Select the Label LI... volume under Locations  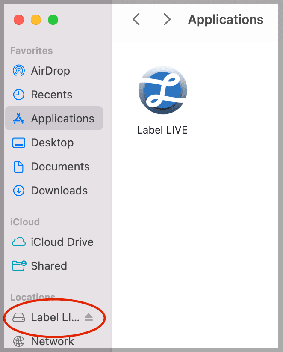[55, 317]
